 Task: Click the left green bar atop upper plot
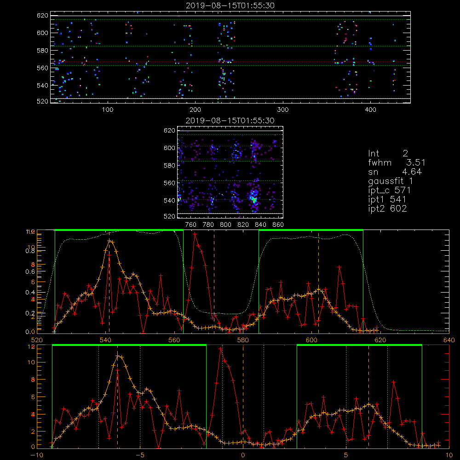pyautogui.click(x=119, y=230)
